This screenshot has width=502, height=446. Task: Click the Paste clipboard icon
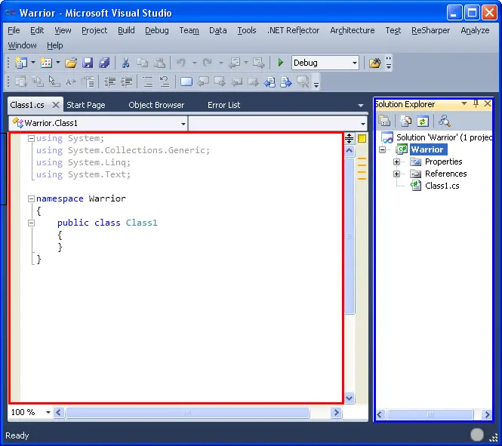pos(159,63)
